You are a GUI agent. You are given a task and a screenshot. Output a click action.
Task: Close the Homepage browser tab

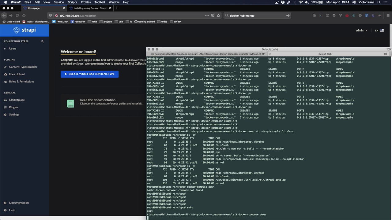coord(64,8)
